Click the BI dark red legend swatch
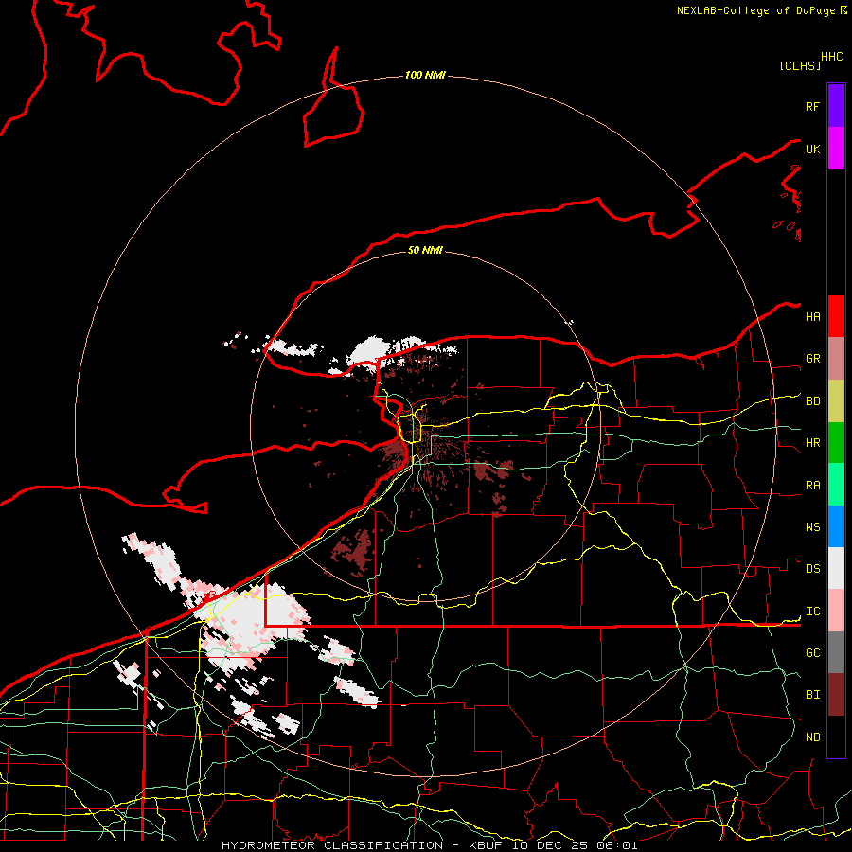Screen dimensions: 852x852 (x=836, y=695)
